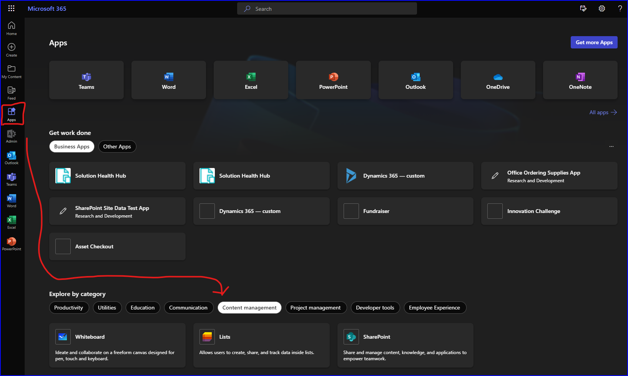Select the Utilities category
Viewport: 628px width, 376px height.
click(x=107, y=308)
